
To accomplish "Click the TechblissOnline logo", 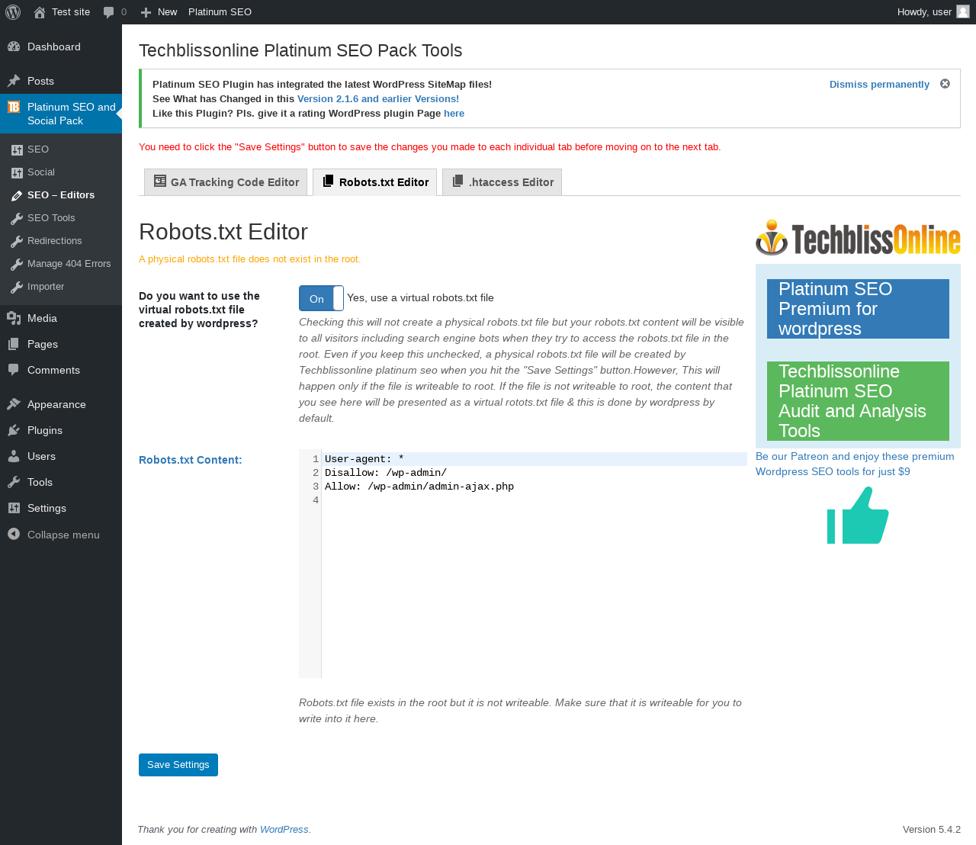I will pyautogui.click(x=858, y=239).
